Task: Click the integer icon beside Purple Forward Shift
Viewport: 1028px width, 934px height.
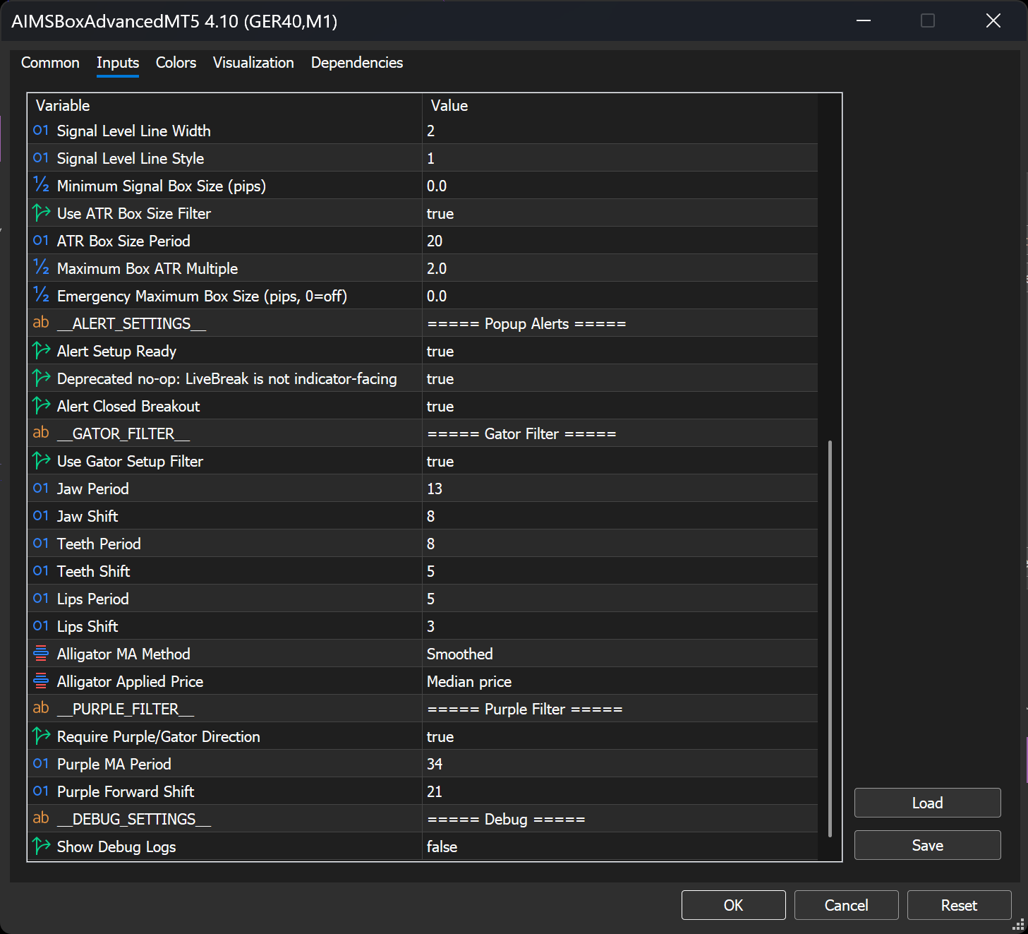Action: point(41,791)
